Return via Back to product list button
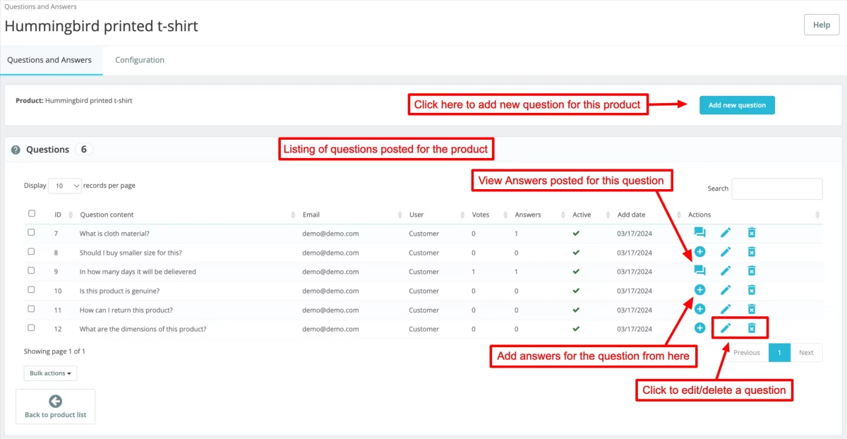The image size is (847, 439). point(55,406)
